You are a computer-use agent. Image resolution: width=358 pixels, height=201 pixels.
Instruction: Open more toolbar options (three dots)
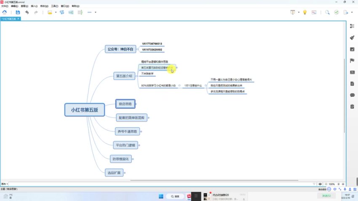[x=89, y=12]
